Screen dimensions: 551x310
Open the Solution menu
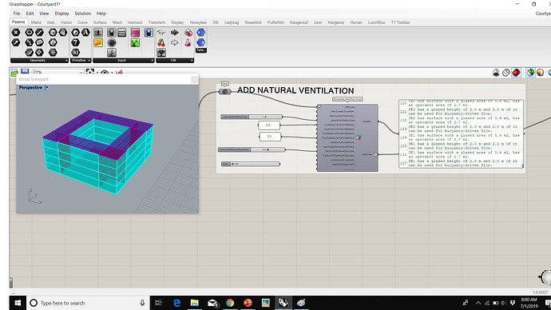[82, 14]
